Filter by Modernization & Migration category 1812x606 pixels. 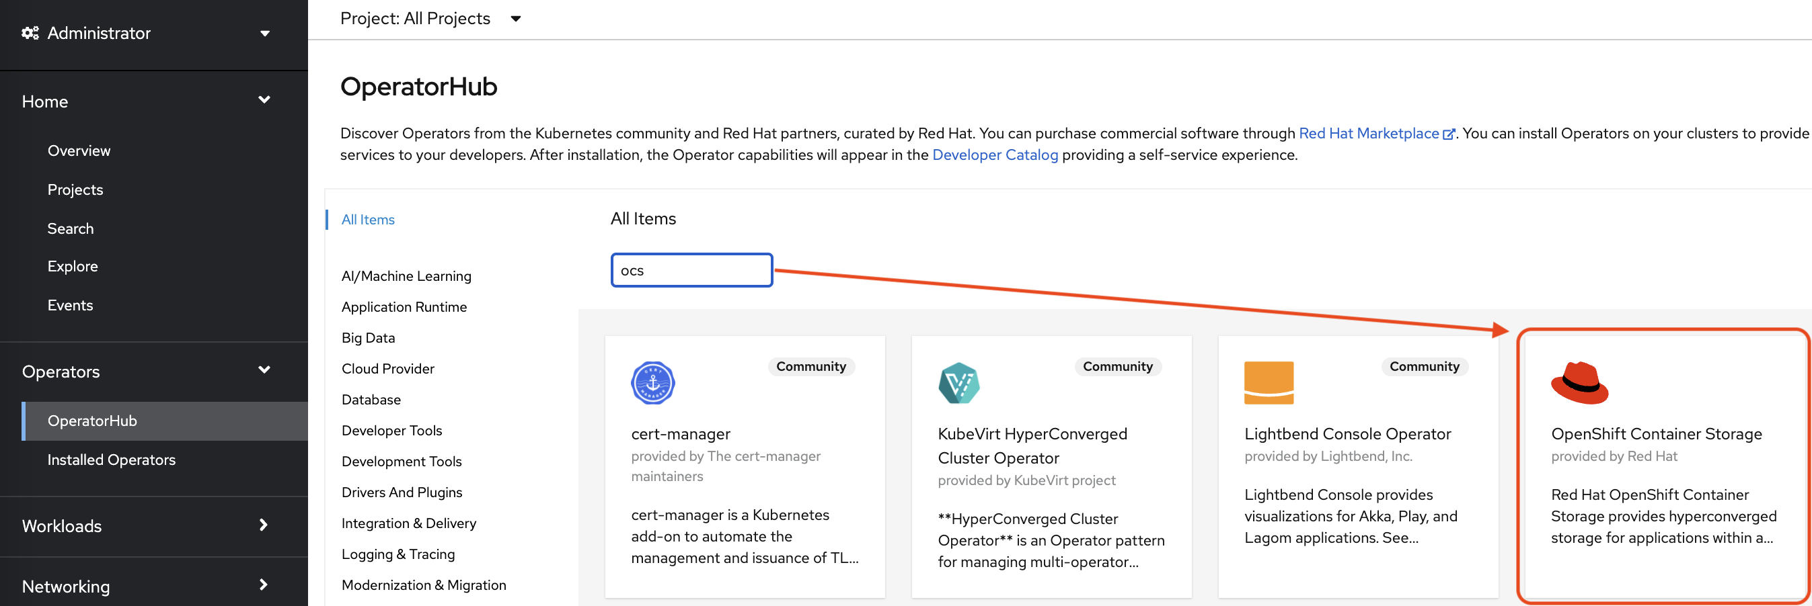[424, 586]
